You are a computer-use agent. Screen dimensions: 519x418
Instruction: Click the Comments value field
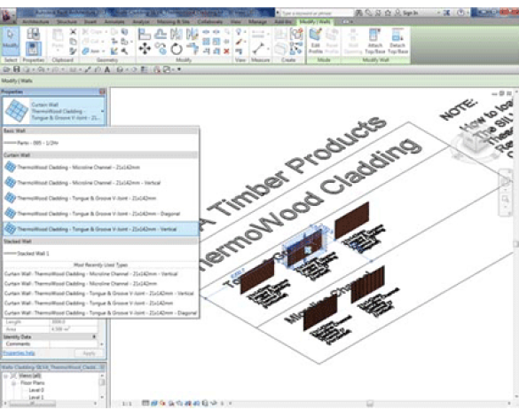74,343
